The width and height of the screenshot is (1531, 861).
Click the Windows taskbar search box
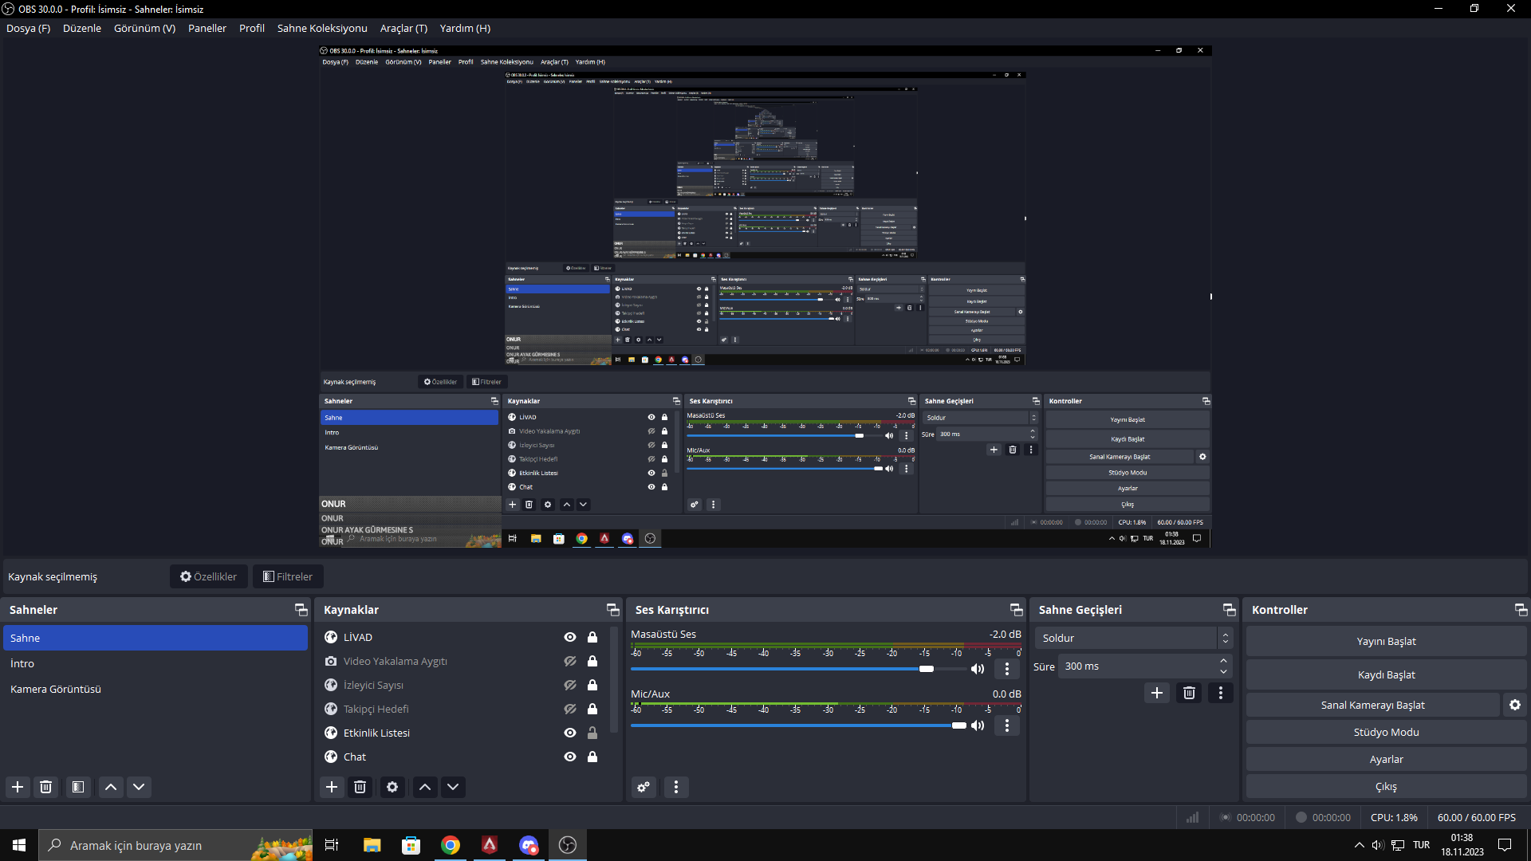tap(175, 845)
